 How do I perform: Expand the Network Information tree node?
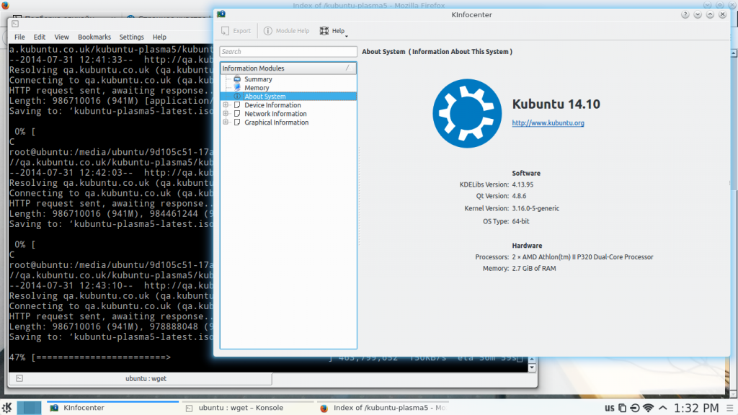(226, 113)
